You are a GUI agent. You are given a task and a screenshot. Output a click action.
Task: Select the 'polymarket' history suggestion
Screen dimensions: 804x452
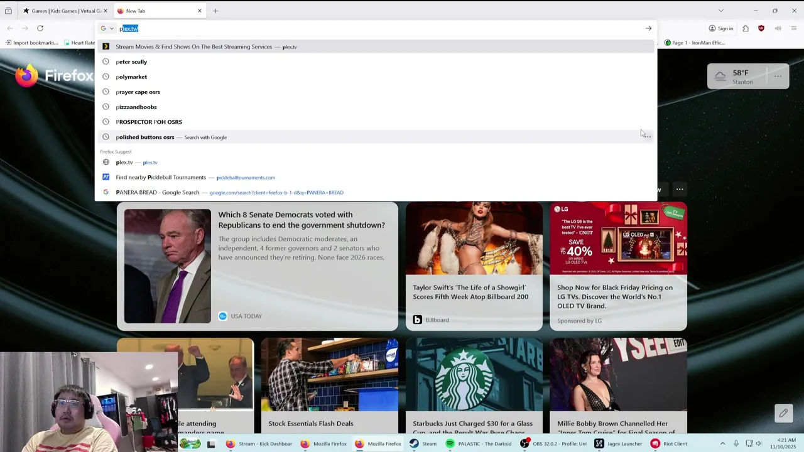[376, 77]
